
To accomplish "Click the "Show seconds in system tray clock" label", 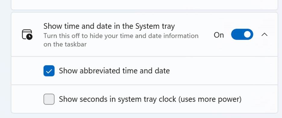I will [117, 99].
